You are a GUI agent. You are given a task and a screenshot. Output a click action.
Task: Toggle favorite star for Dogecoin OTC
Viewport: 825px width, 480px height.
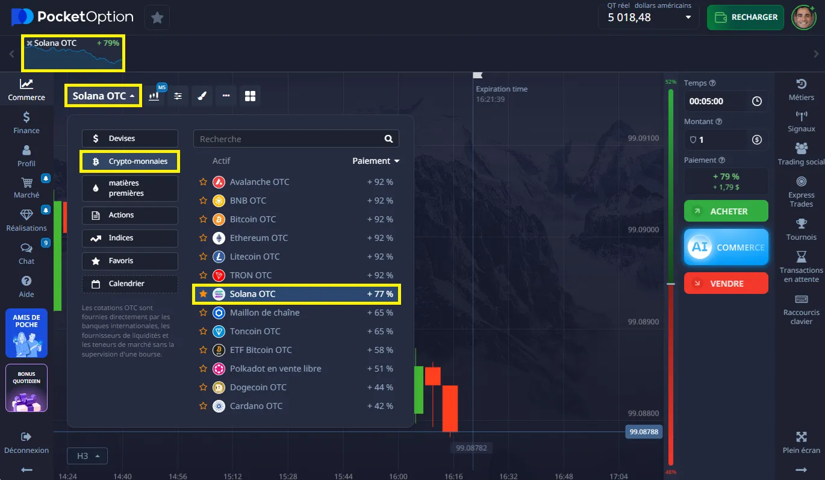pyautogui.click(x=204, y=387)
